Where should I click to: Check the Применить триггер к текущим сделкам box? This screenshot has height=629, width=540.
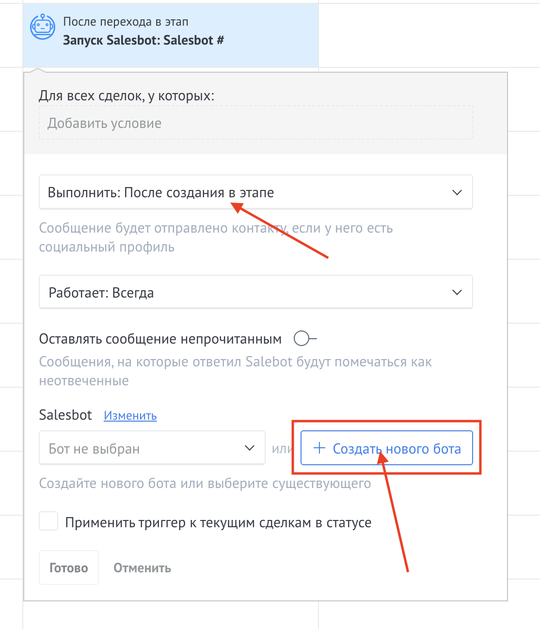[x=48, y=522]
